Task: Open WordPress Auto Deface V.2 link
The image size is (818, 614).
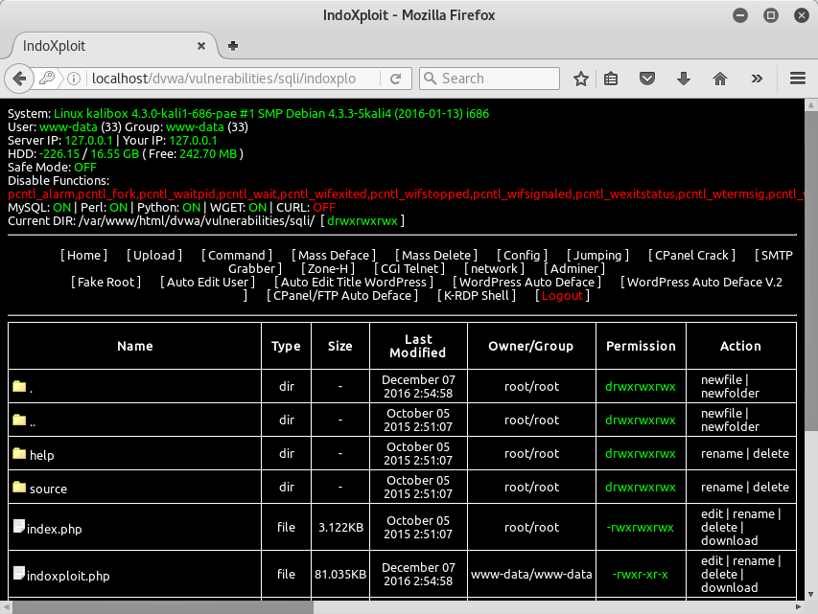Action: [704, 283]
